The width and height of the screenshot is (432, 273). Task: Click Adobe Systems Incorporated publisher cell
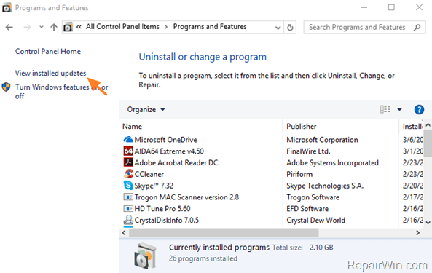click(332, 163)
